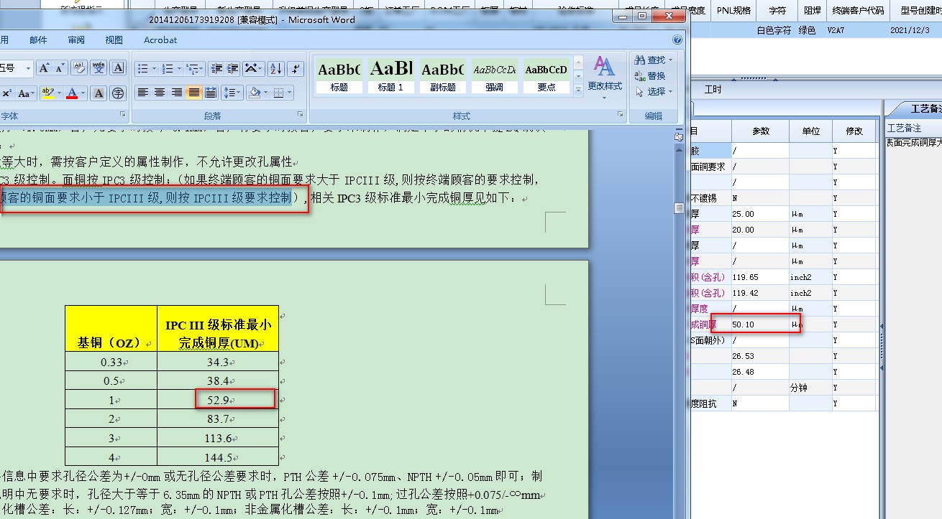Apply the 标题 heading style
942x519 pixels.
click(339, 75)
